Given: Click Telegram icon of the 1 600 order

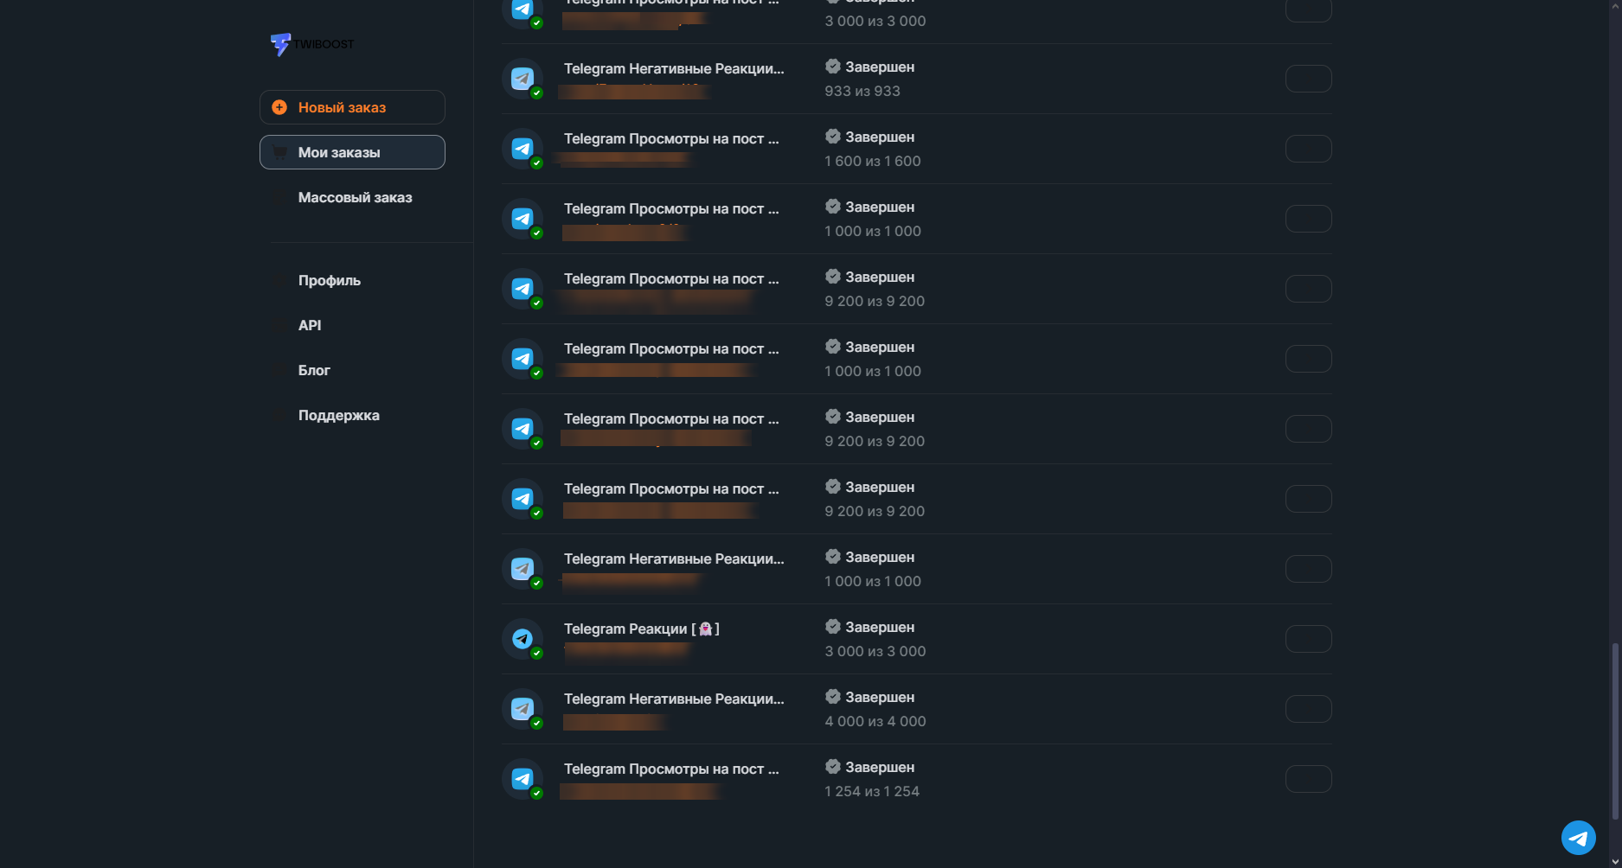Looking at the screenshot, I should pos(523,149).
